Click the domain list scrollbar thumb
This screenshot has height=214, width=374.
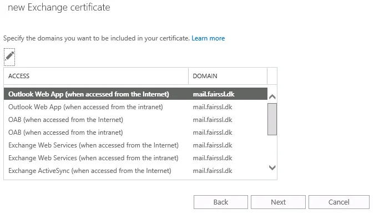pyautogui.click(x=272, y=119)
